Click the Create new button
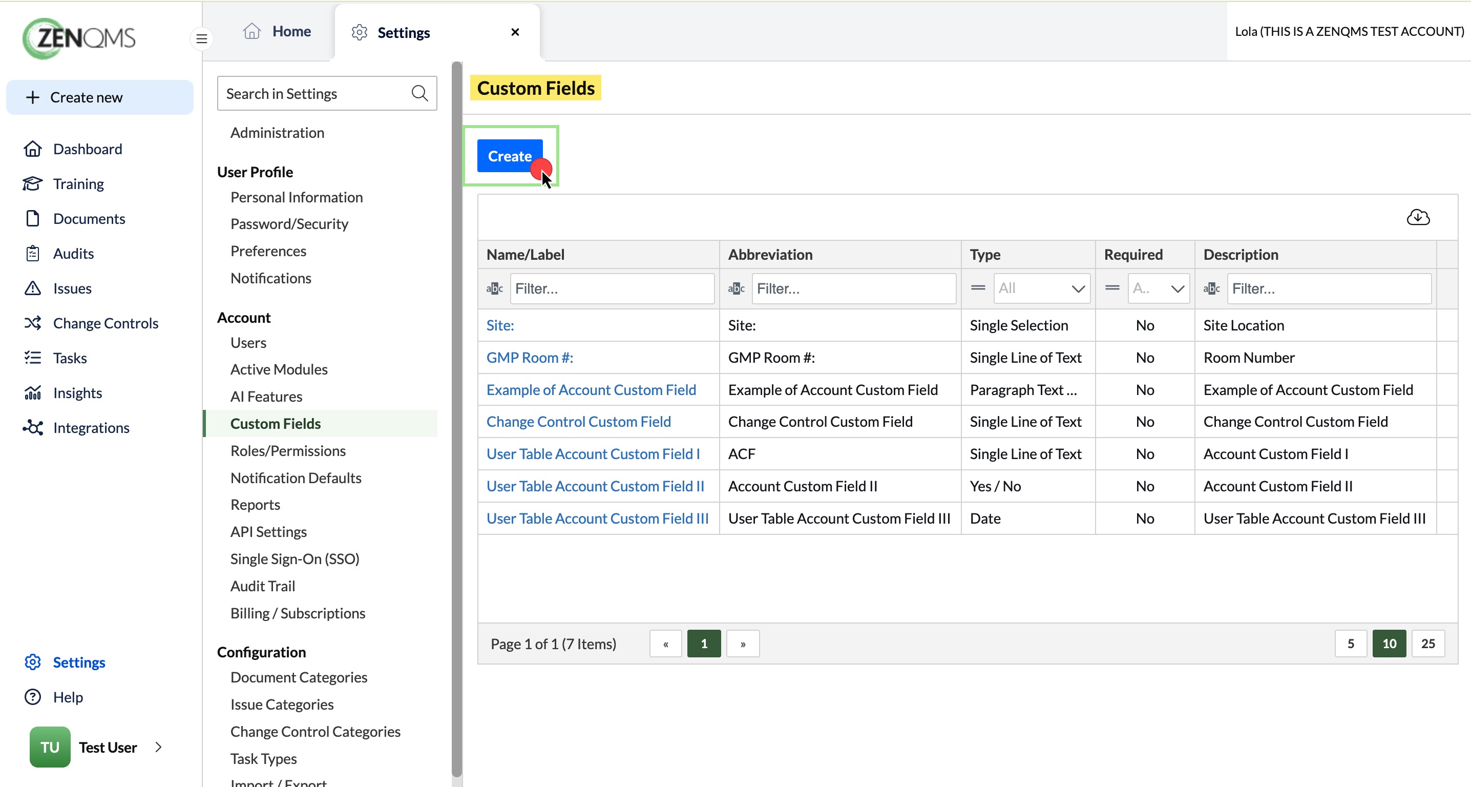Viewport: 1471px width, 787px height. (x=100, y=97)
